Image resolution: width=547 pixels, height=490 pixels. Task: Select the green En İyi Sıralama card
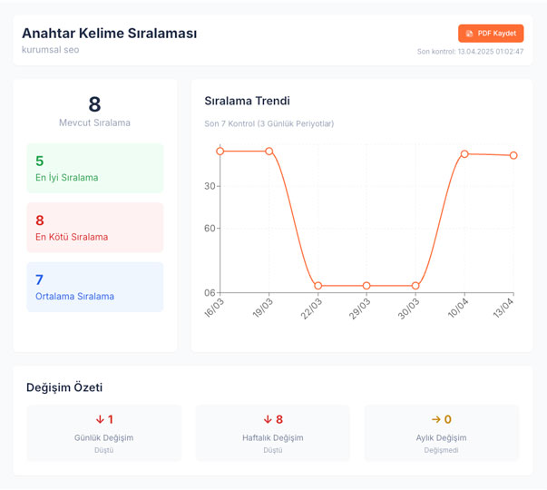tap(95, 168)
